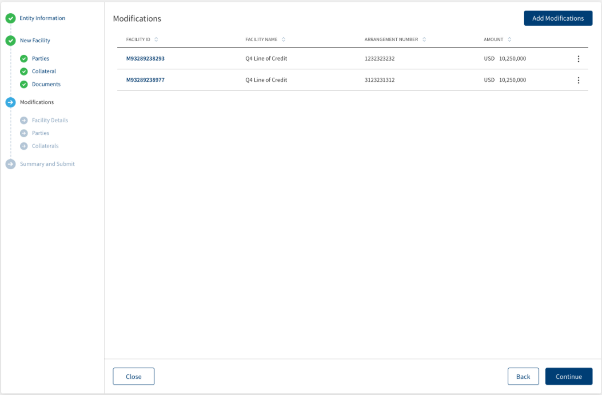Go to New Facility step
This screenshot has height=395, width=602.
[35, 41]
